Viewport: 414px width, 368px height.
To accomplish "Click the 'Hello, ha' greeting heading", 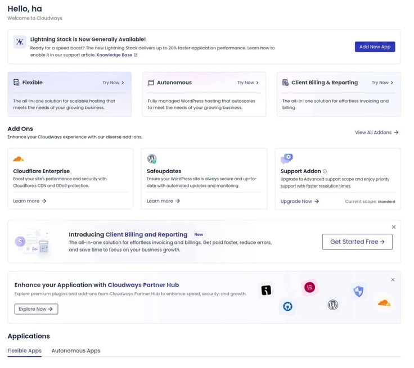I will 25,9.
